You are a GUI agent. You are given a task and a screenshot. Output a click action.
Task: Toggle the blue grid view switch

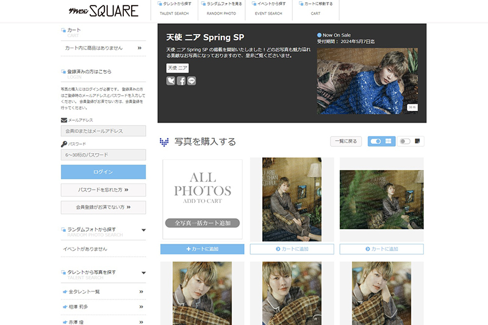click(375, 141)
